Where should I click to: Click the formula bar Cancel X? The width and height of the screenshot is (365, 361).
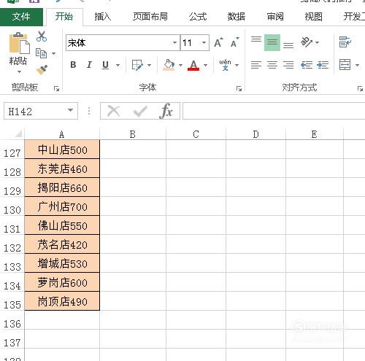click(x=114, y=112)
